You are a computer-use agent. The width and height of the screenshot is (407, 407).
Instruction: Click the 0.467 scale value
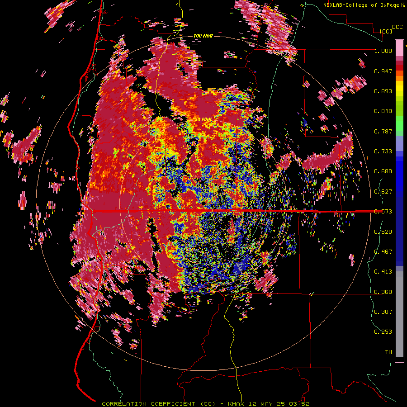coord(383,251)
